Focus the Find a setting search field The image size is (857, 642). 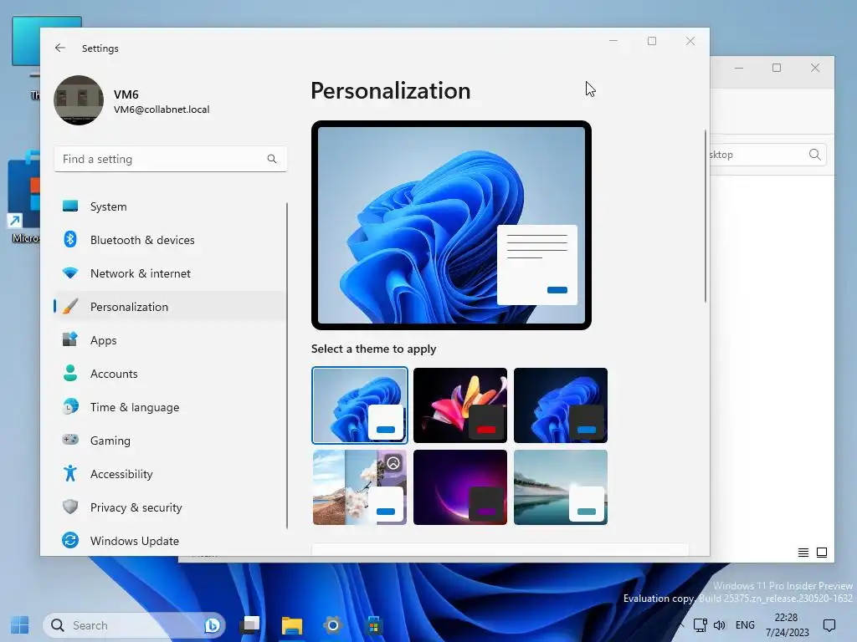[171, 159]
